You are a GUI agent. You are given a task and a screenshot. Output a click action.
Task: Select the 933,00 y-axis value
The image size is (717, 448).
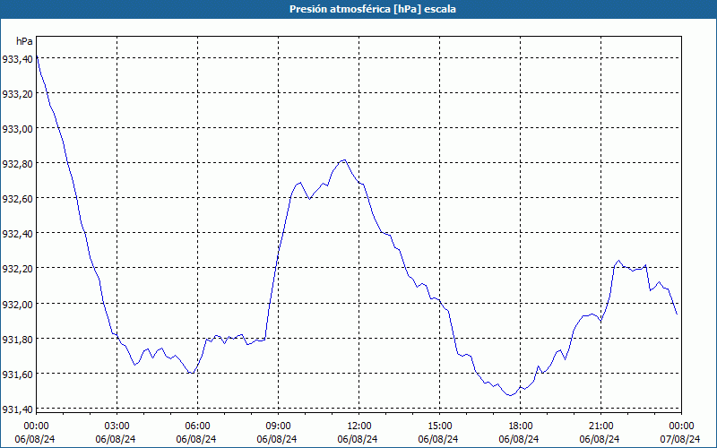coord(17,128)
